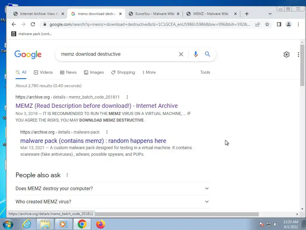
Task: Open Action Center flag in tray
Action: point(261,224)
